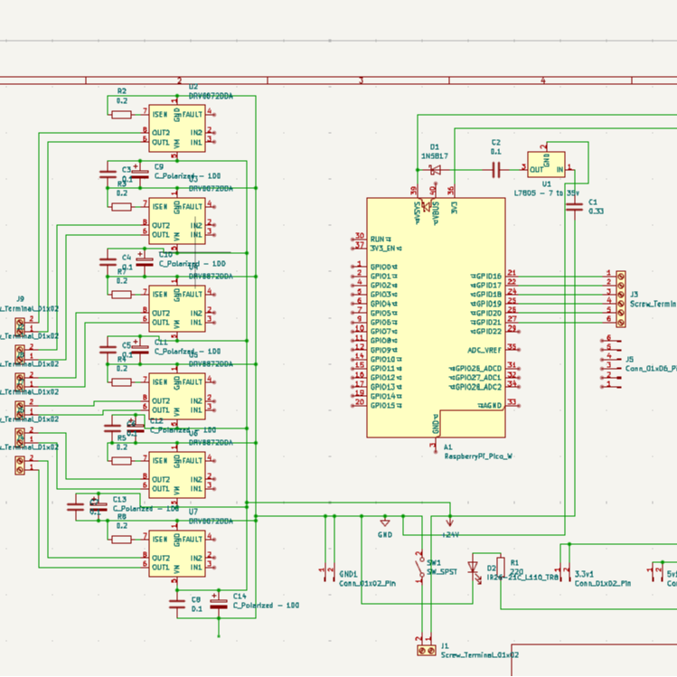The image size is (677, 677).
Task: Select the D2 LED symbol
Action: (474, 569)
